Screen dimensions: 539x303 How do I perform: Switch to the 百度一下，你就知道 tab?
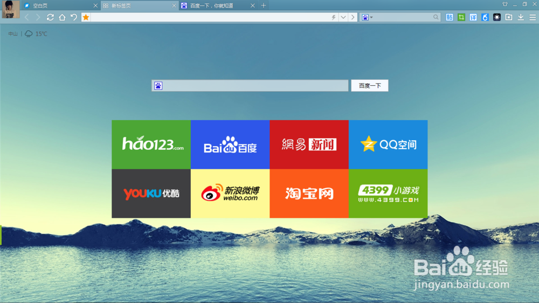[218, 6]
